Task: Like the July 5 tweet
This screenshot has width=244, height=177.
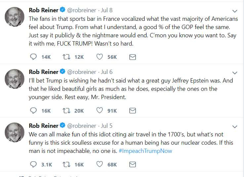Action: pyautogui.click(x=100, y=164)
